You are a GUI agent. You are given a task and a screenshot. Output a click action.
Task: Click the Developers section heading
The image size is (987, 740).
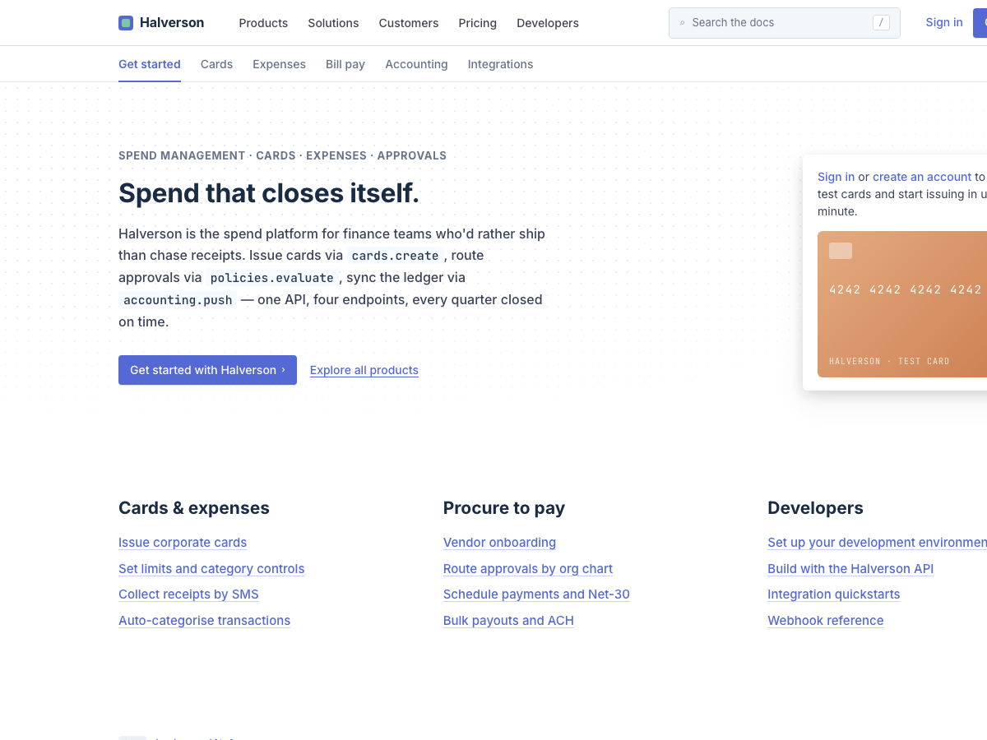[x=815, y=508]
